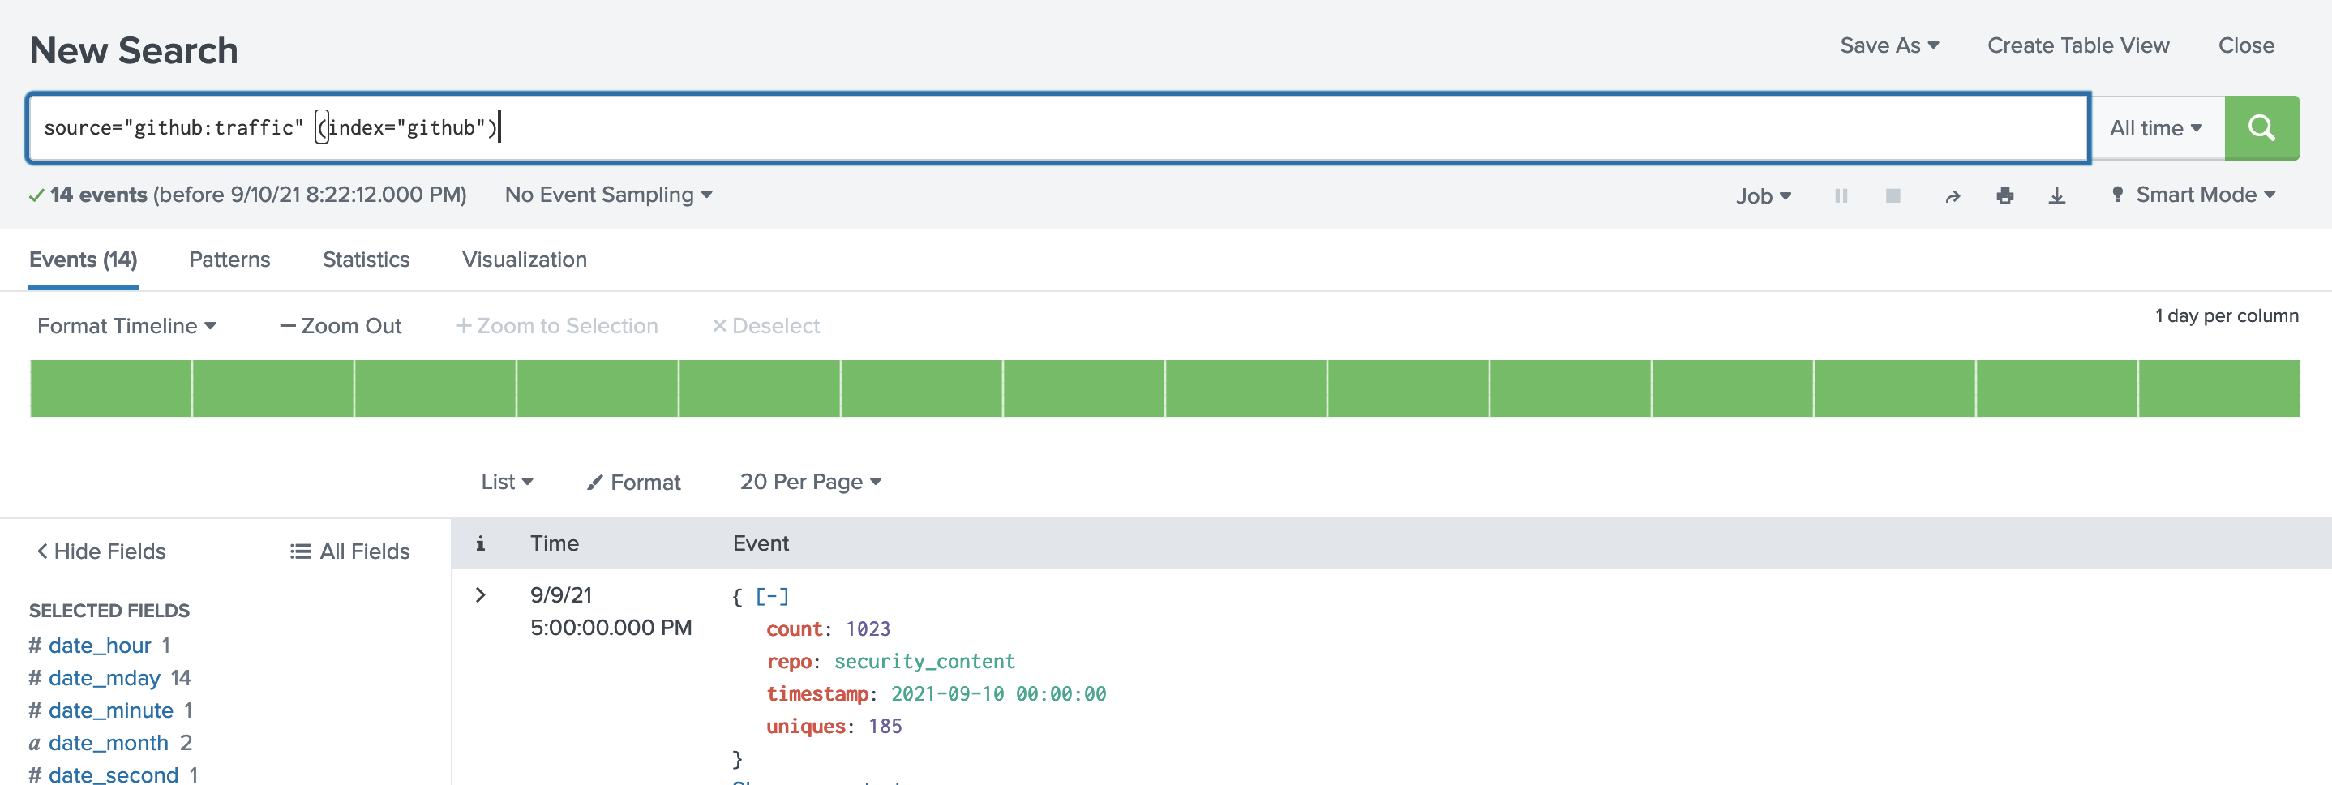Open the Visualization tab
This screenshot has height=785, width=2332.
coord(524,260)
